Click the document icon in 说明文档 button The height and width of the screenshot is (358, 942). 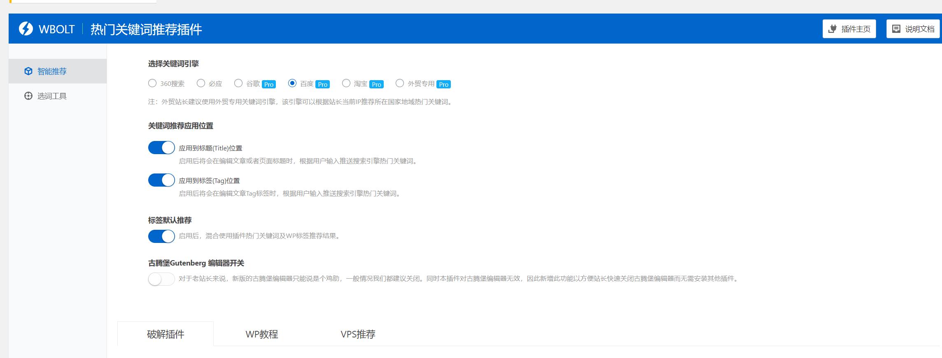click(x=896, y=29)
